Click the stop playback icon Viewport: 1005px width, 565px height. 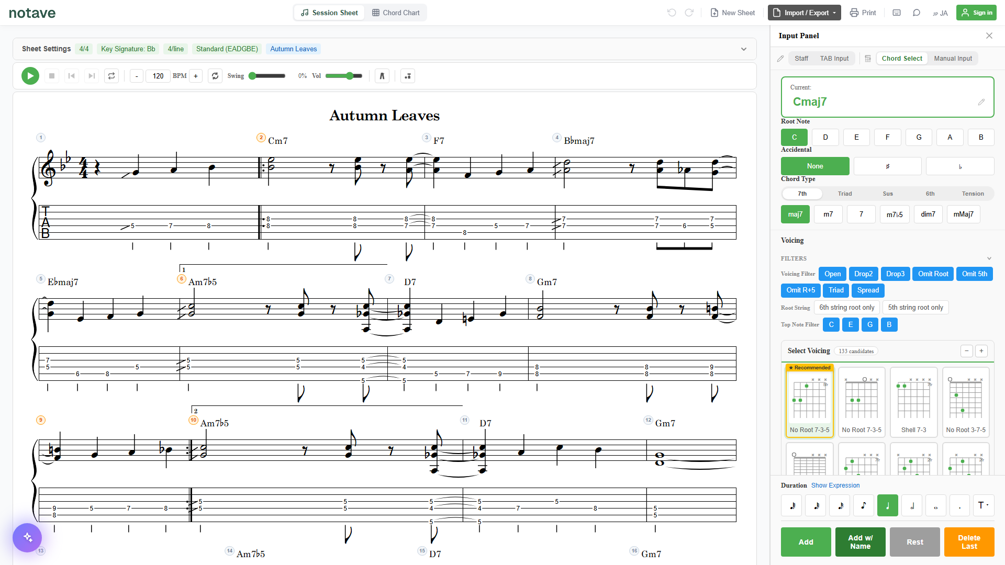pos(52,76)
